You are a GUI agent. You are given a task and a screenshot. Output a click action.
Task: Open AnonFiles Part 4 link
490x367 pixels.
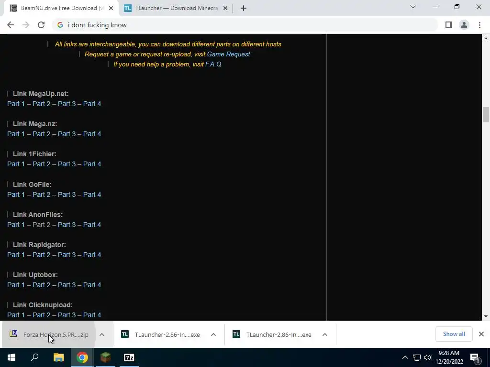point(92,225)
